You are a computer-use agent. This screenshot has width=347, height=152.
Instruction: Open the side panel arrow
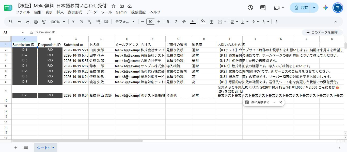(x=340, y=148)
